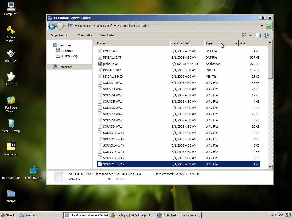
Task: Click the scroll up arrow
Action: tap(270, 42)
